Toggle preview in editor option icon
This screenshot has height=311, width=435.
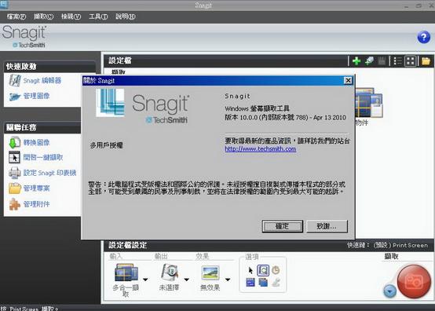[x=263, y=270]
